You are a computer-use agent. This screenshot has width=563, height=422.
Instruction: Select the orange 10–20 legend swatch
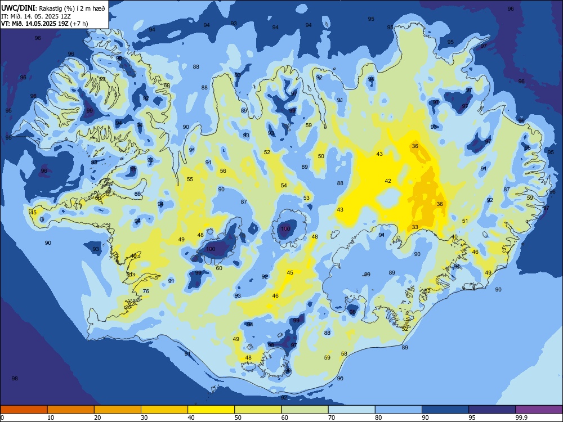pos(71,410)
